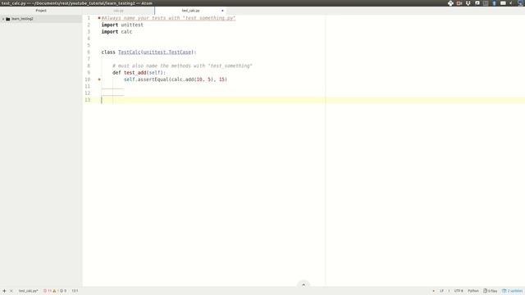Click line number 6 in gutter

[x=89, y=52]
